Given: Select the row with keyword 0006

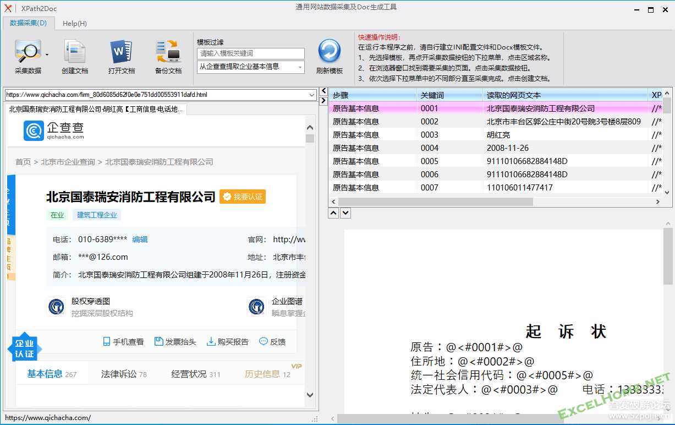Looking at the screenshot, I should (496, 175).
